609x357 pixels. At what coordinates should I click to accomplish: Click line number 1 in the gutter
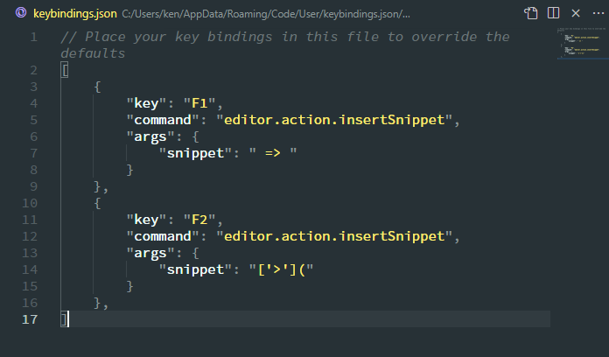click(34, 37)
